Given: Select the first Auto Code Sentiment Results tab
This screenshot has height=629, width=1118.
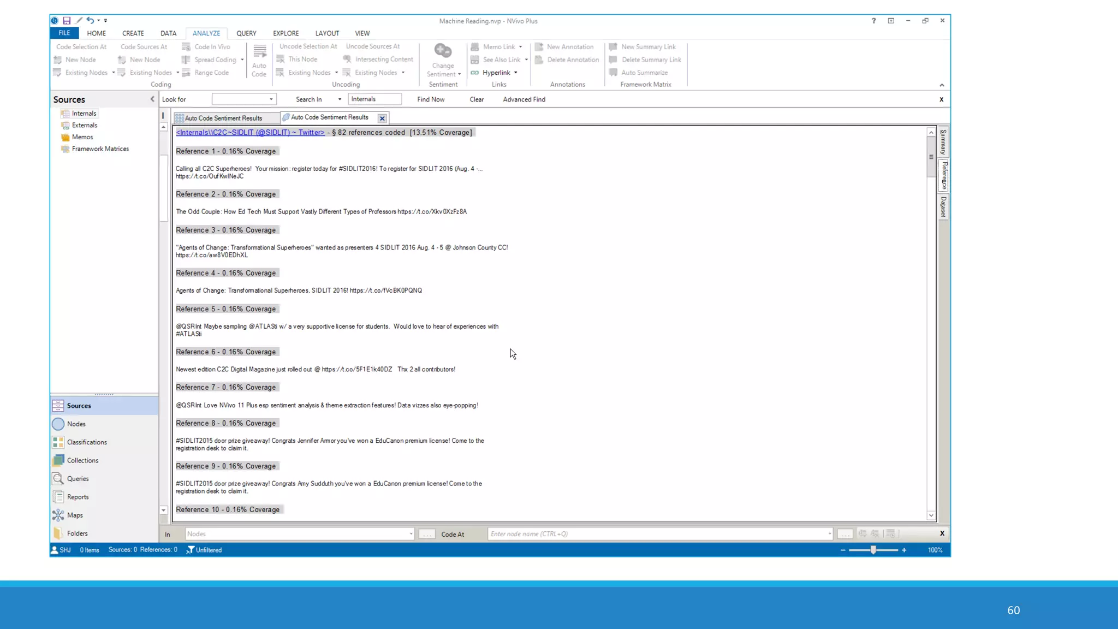Looking at the screenshot, I should pos(223,118).
